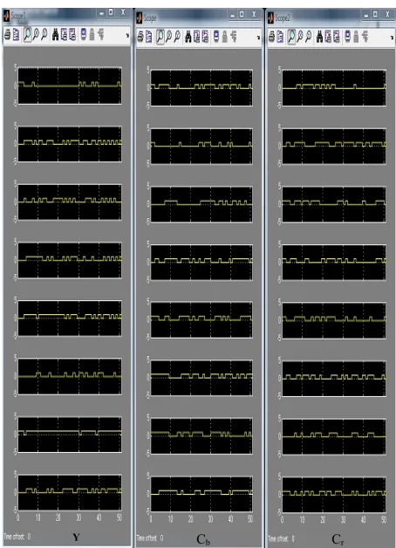Viewport: 396px width, 548px height.
Task: Minimize the Scope window (middle)
Action: tap(233, 15)
